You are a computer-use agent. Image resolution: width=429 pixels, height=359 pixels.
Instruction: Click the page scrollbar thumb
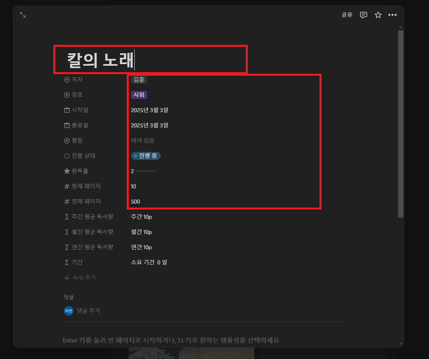(401, 124)
